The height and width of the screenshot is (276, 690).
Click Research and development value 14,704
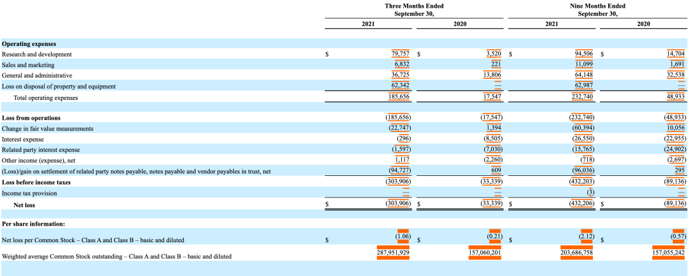pos(676,54)
